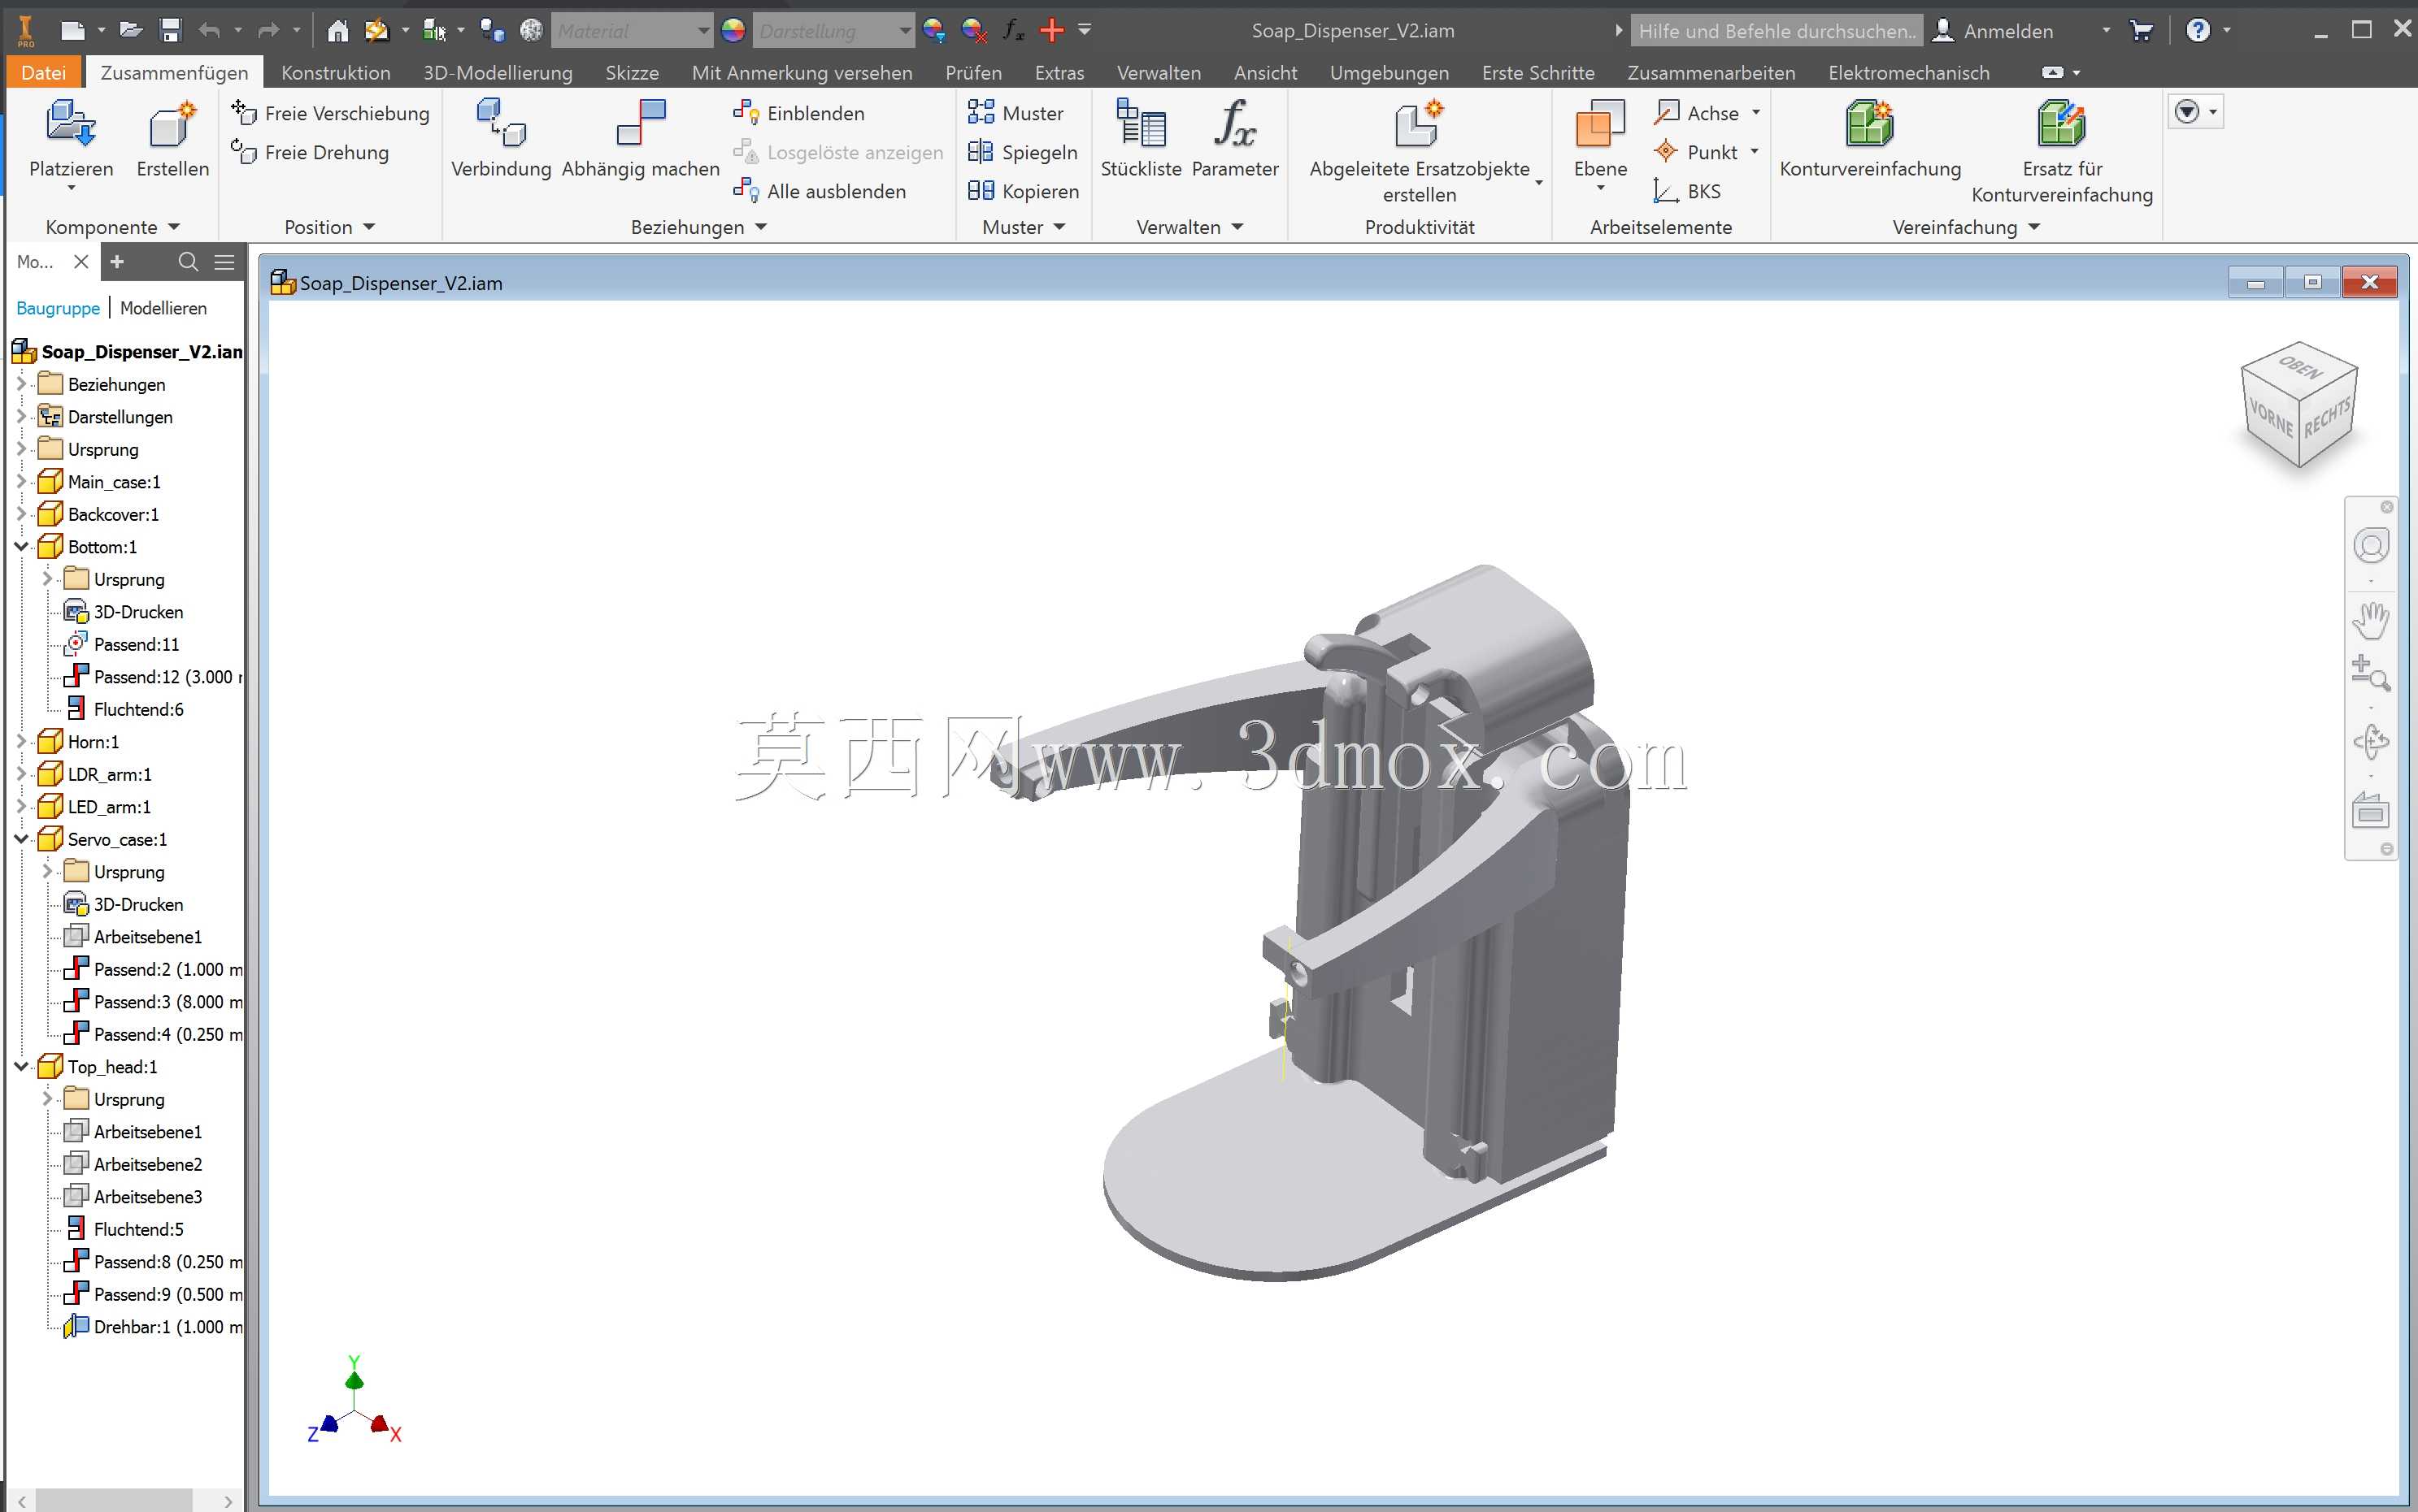This screenshot has width=2418, height=1512.
Task: Click the Hilfe und Befehle search field
Action: pyautogui.click(x=1776, y=30)
